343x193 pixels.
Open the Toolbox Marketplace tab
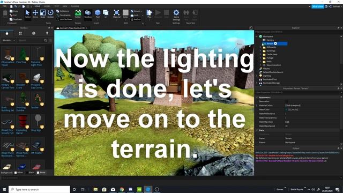click(7, 33)
